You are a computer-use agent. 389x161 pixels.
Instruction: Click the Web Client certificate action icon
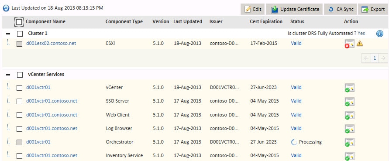[x=350, y=115]
